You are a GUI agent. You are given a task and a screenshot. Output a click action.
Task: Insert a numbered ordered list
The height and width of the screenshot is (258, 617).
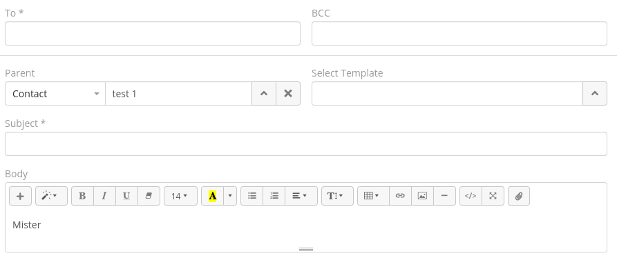(x=274, y=196)
